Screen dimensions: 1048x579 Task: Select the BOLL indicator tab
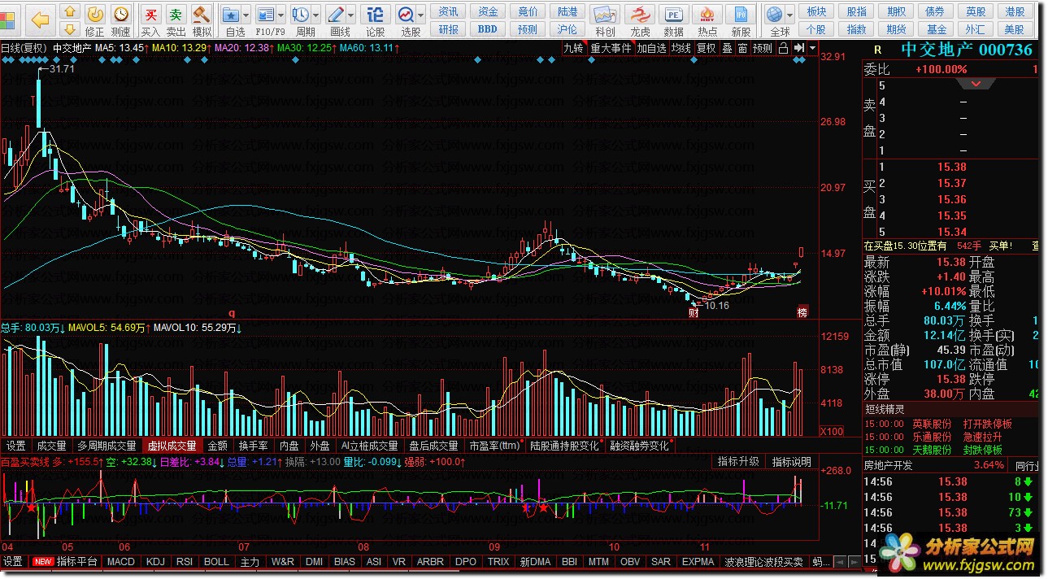pyautogui.click(x=216, y=562)
